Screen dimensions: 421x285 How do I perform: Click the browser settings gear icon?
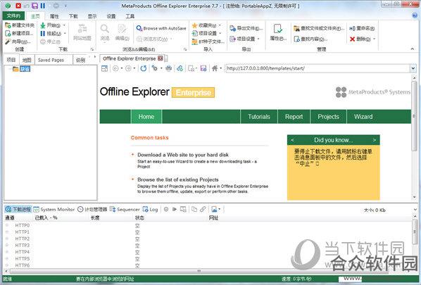(155, 68)
